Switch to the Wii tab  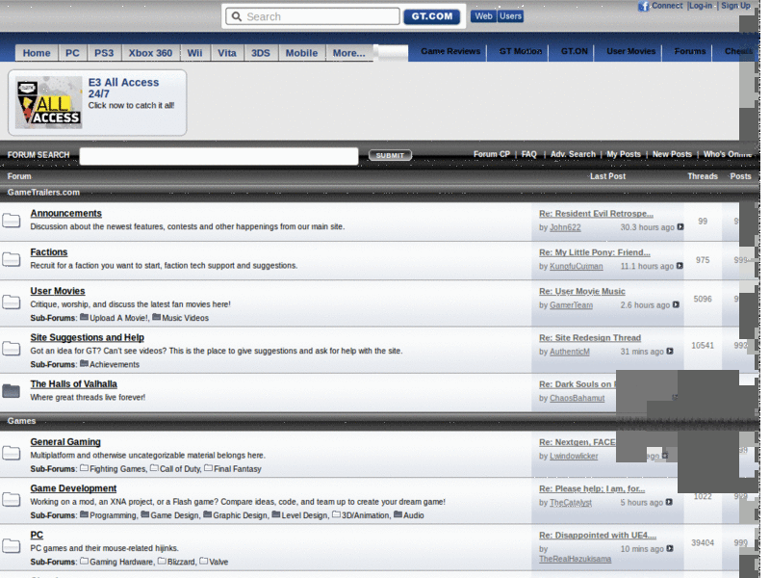[194, 53]
